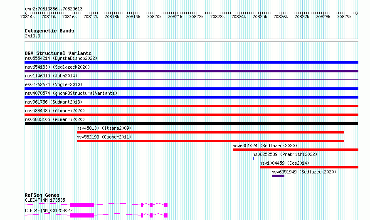Open nsv582193 (Cooper2011) variant

[x=104, y=137]
